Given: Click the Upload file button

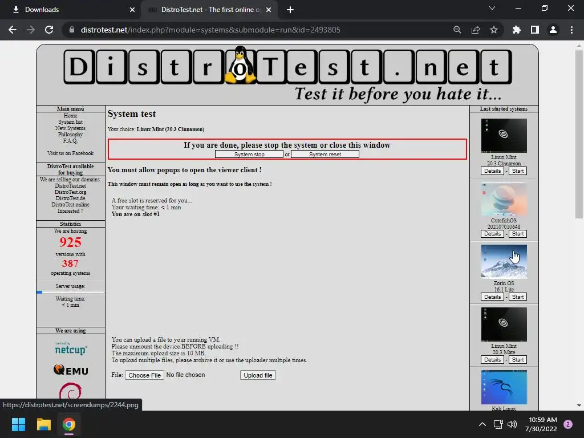Looking at the screenshot, I should coord(258,375).
